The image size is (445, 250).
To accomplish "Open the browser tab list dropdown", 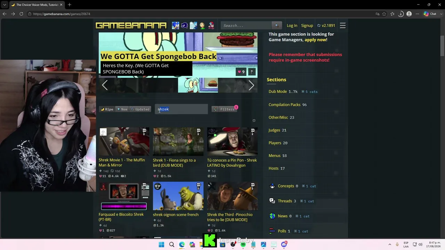I will [5, 5].
